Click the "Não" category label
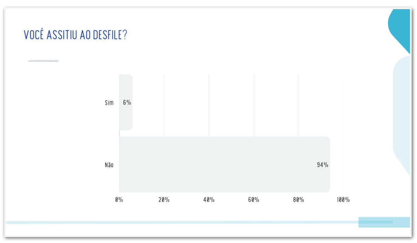 pyautogui.click(x=109, y=165)
